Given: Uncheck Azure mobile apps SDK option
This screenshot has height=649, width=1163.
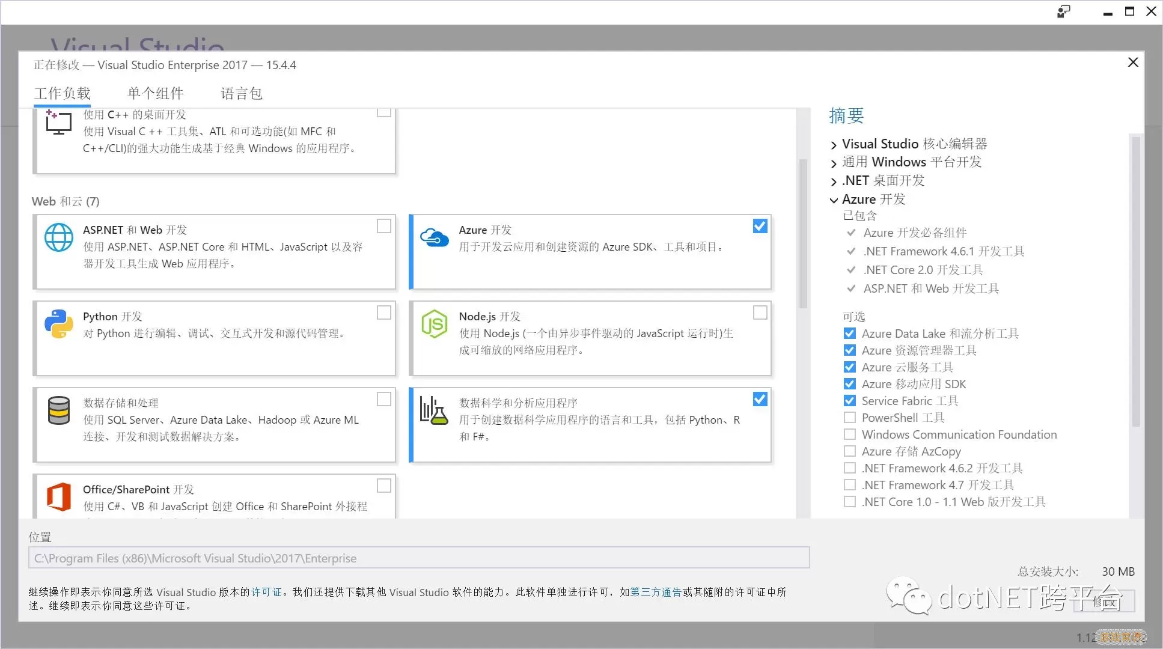Looking at the screenshot, I should coord(849,384).
